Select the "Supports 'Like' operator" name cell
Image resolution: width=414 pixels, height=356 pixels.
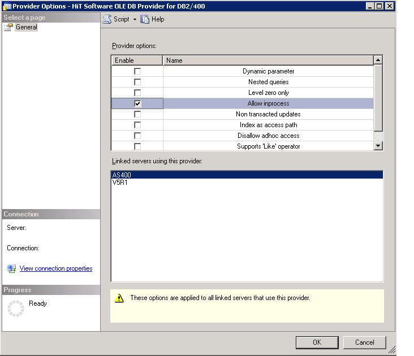pos(268,146)
